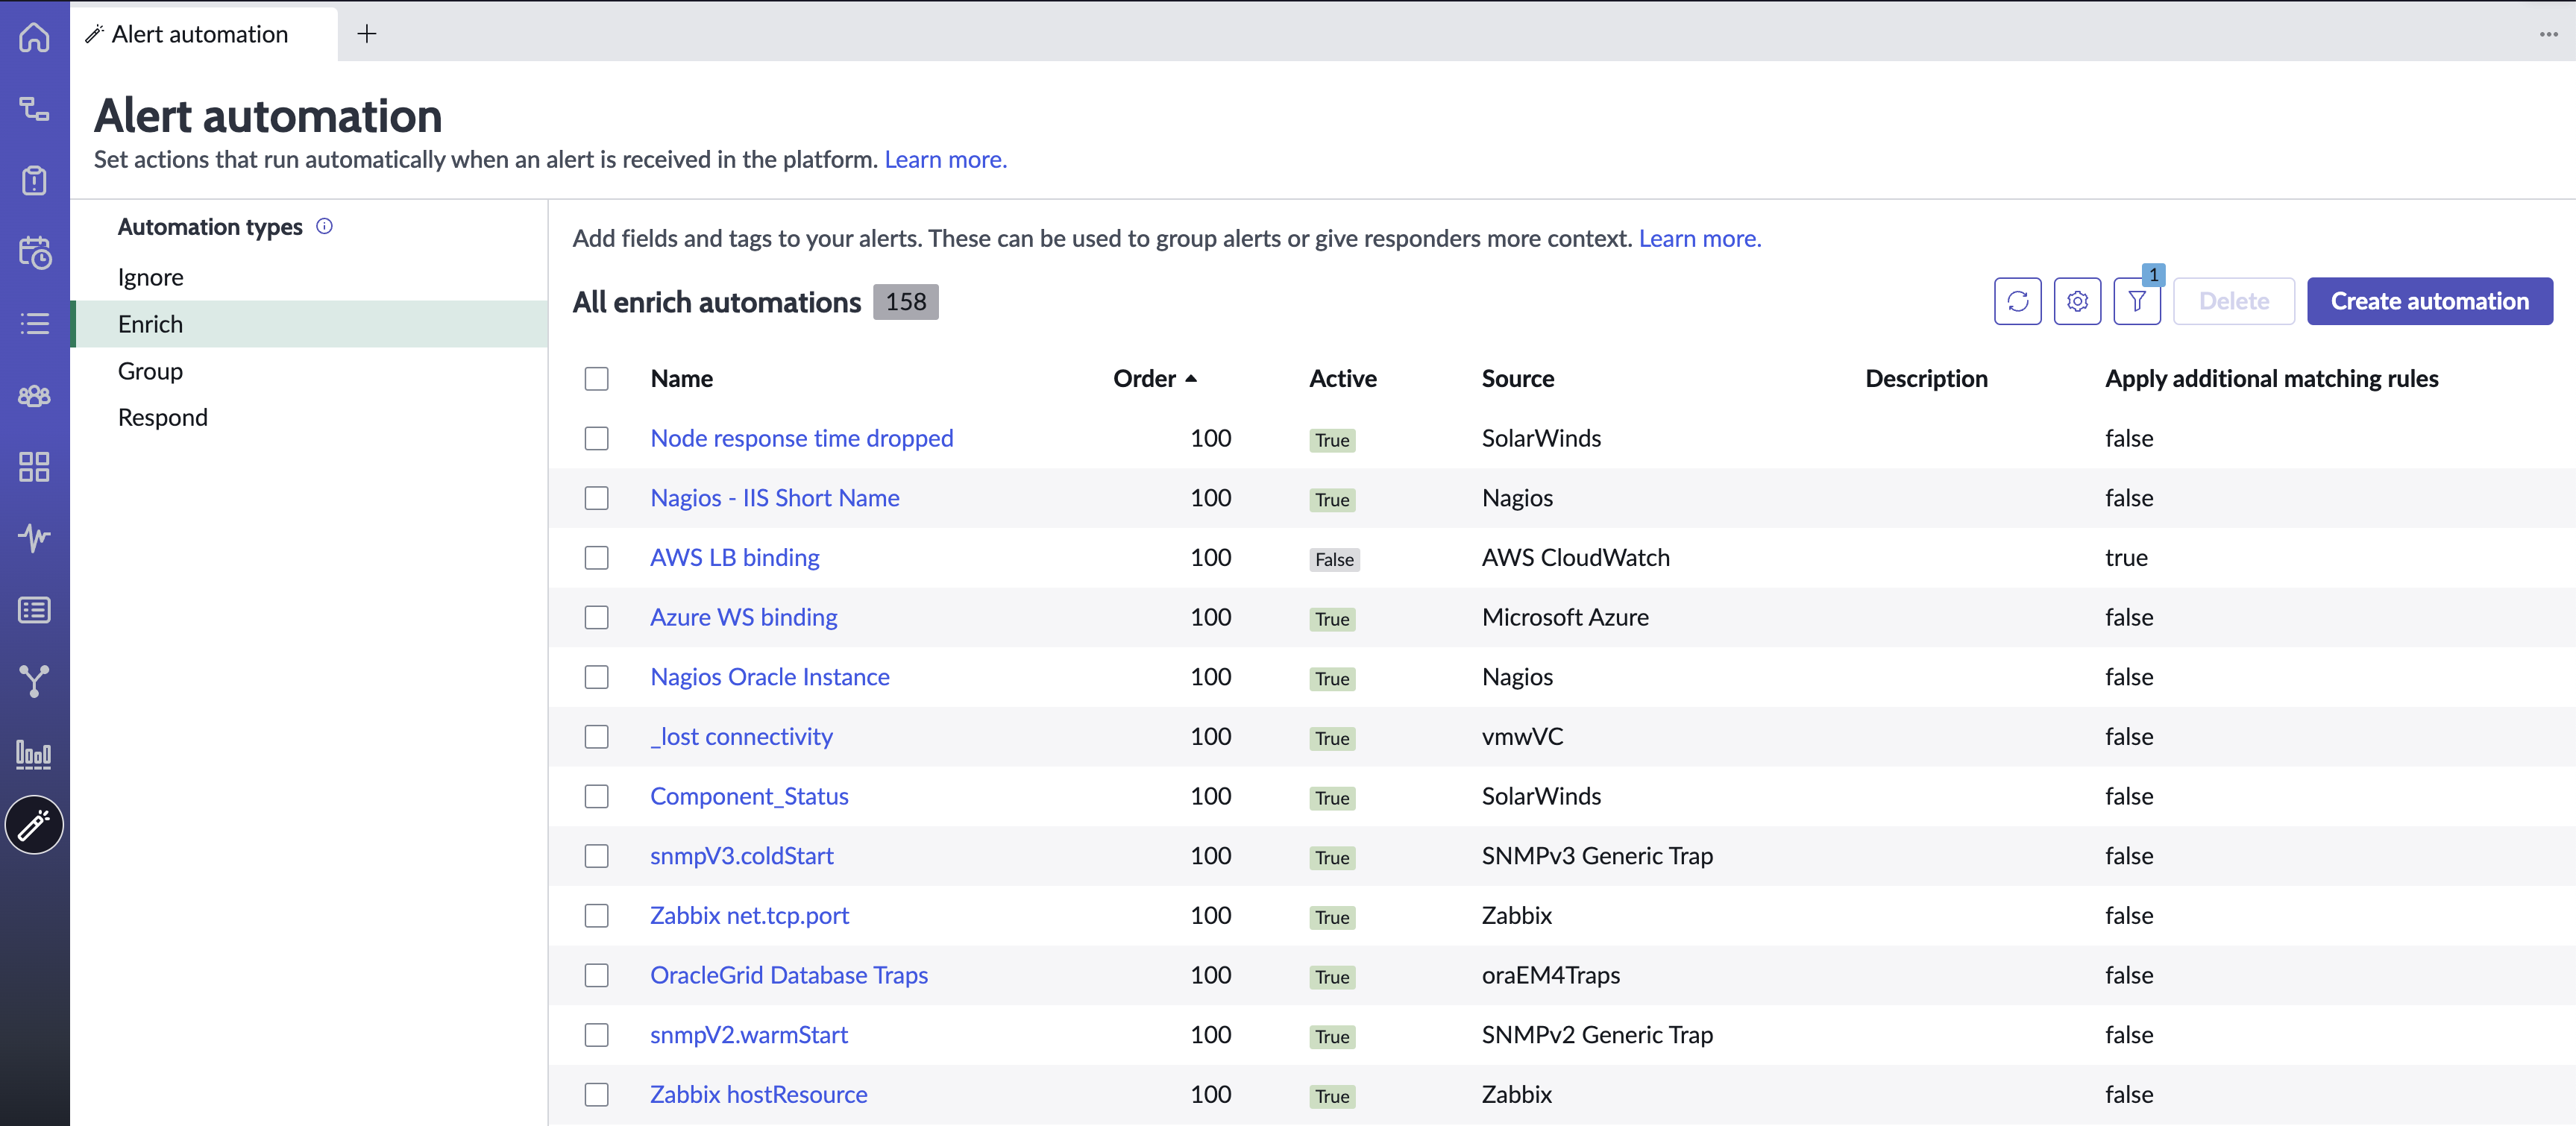This screenshot has width=2576, height=1126.
Task: Open the clipboard alert sidebar icon
Action: tap(34, 180)
